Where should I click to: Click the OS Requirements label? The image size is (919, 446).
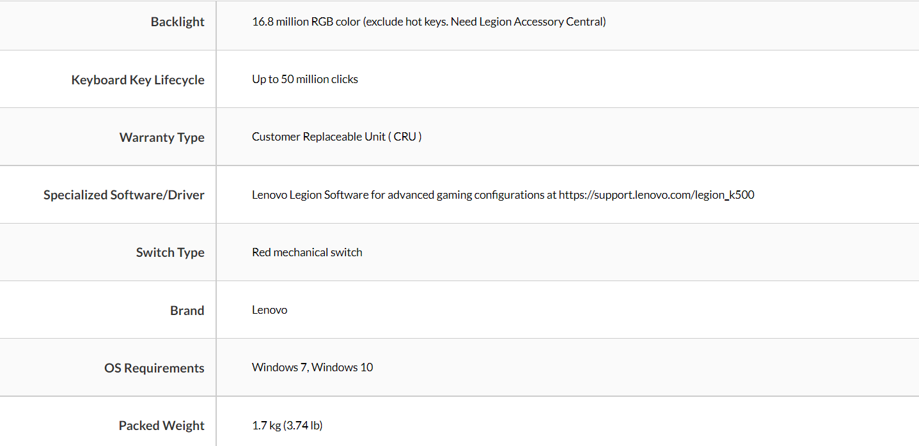pos(154,368)
